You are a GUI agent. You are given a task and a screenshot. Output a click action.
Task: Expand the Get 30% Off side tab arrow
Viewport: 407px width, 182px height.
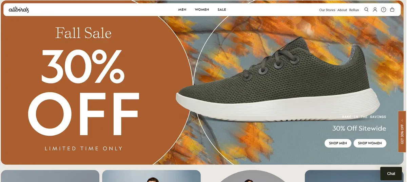[x=402, y=120]
